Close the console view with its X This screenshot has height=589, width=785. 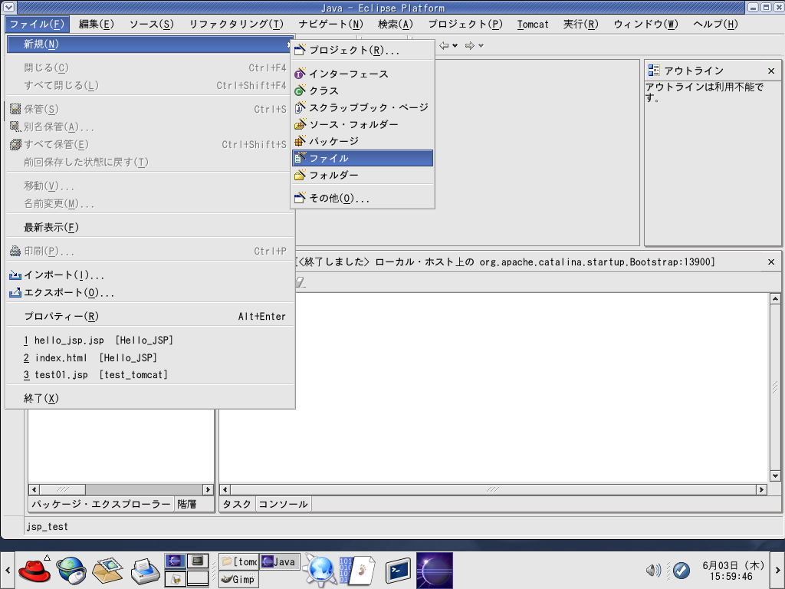tap(771, 262)
